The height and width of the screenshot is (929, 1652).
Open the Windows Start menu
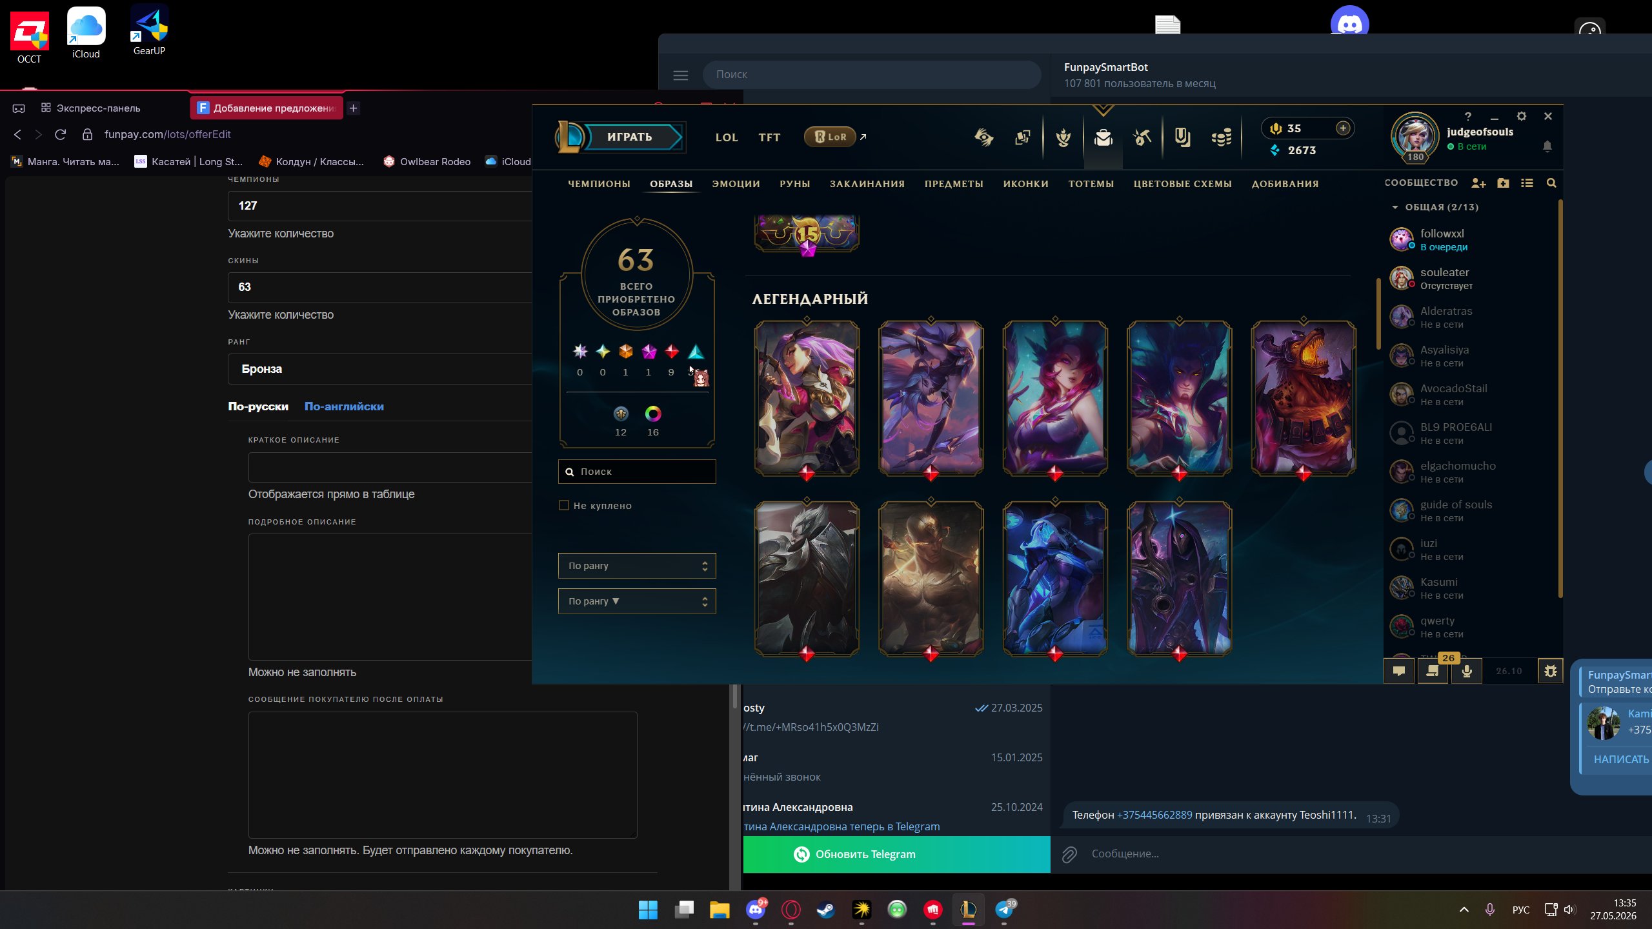648,910
